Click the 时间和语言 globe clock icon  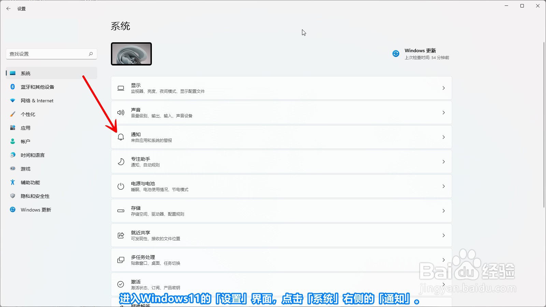pyautogui.click(x=13, y=155)
